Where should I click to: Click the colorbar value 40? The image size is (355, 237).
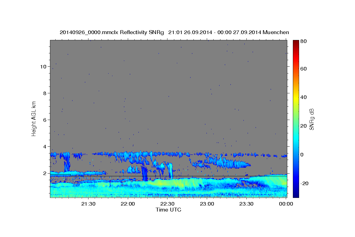[x=303, y=97]
